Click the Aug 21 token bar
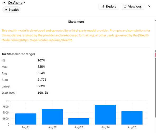This screenshot has height=133, width=156. tap(26, 119)
